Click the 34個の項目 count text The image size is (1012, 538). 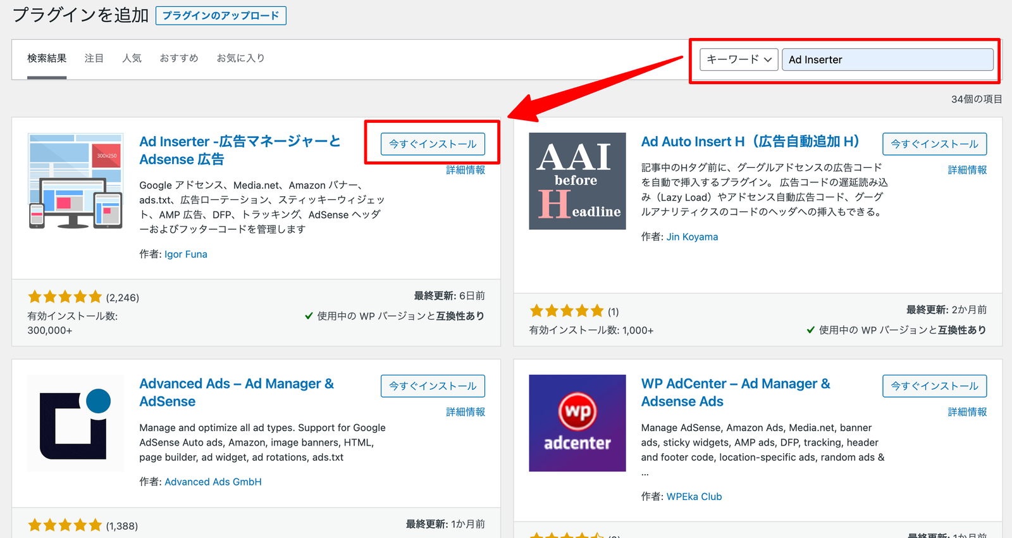tap(977, 99)
